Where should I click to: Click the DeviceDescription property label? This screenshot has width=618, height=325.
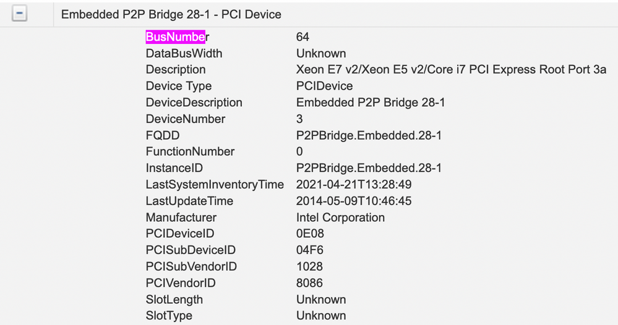point(194,103)
